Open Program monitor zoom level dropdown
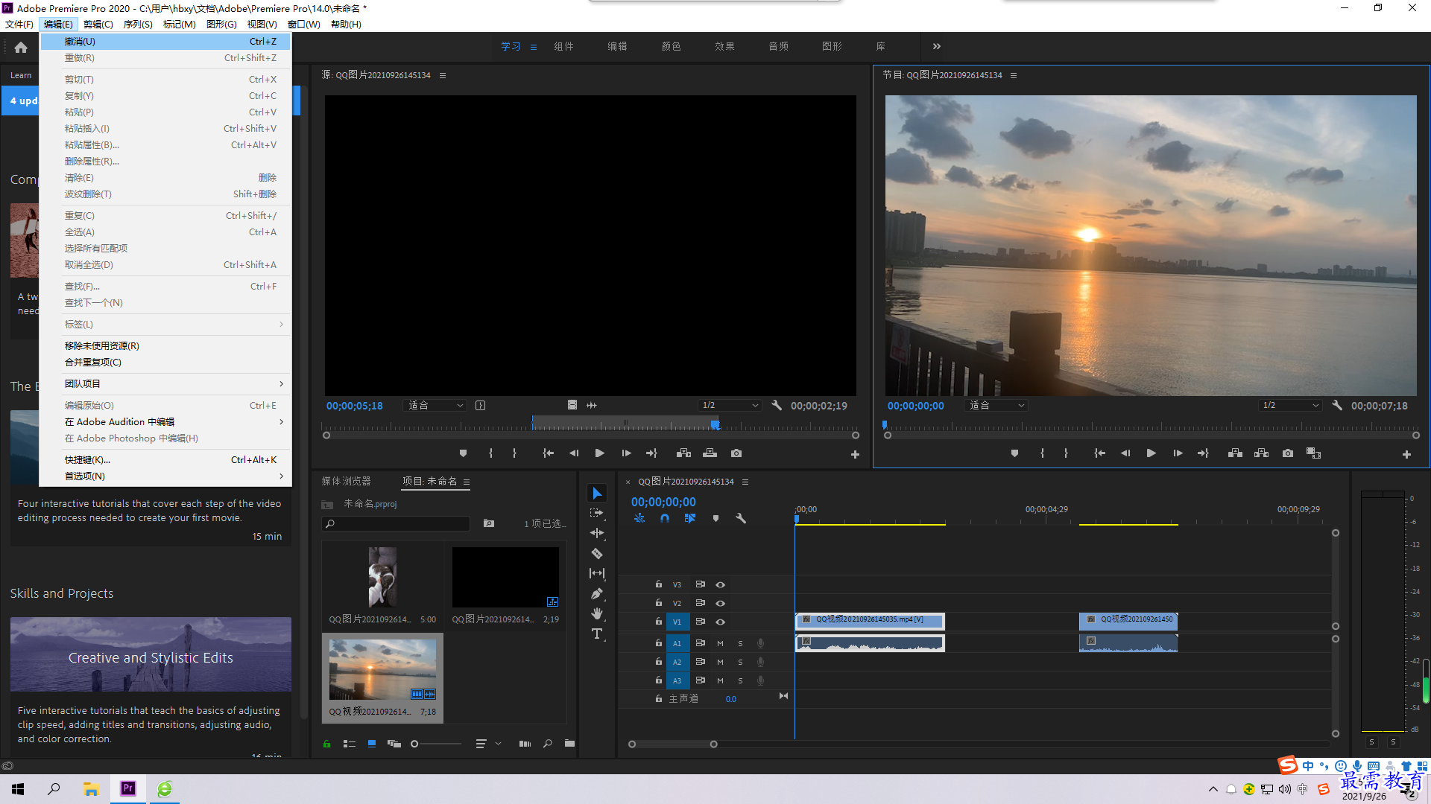Image resolution: width=1431 pixels, height=804 pixels. pos(996,406)
